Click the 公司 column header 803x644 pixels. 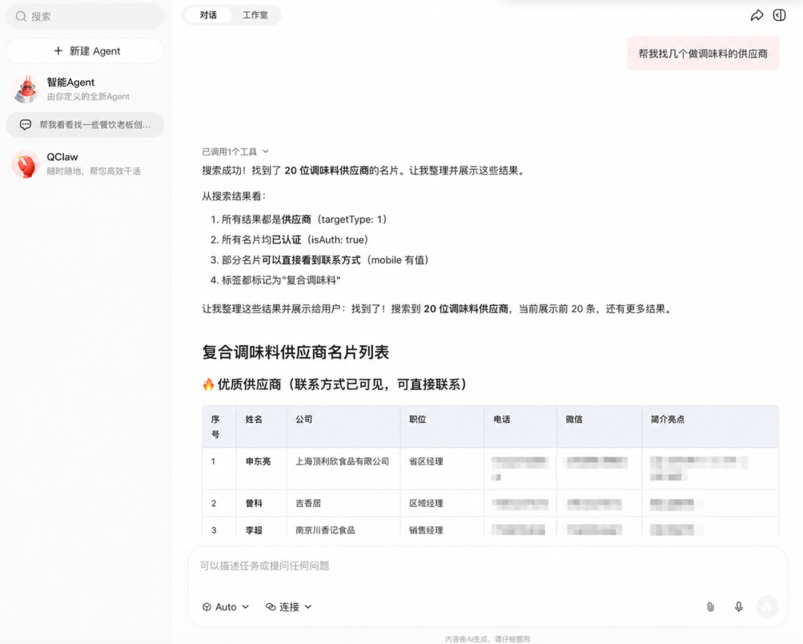click(343, 427)
